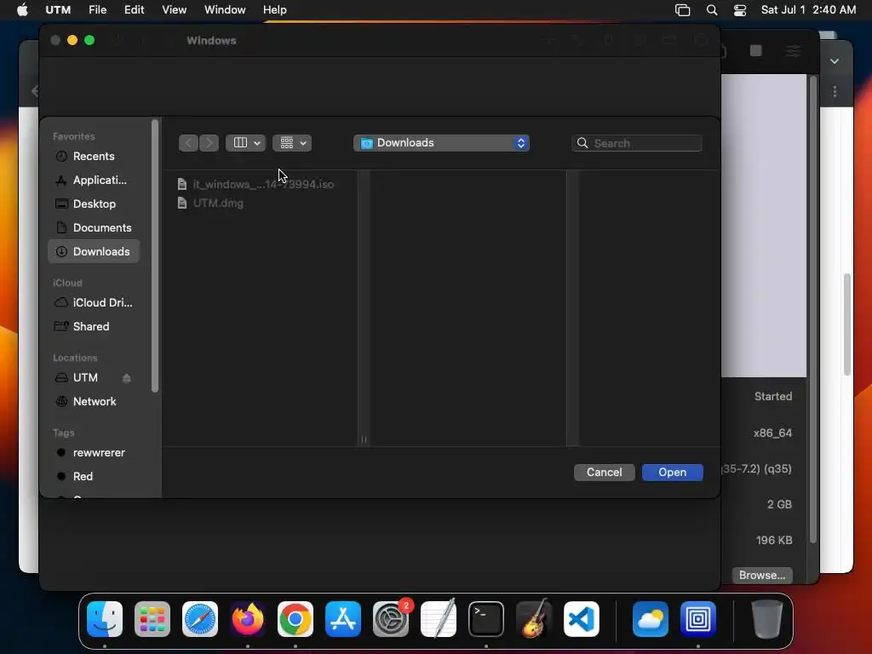Go forward in the file dialog
The image size is (872, 654).
click(209, 143)
